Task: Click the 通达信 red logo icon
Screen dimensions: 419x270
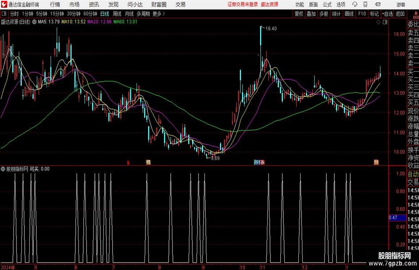Action: [x=4, y=4]
